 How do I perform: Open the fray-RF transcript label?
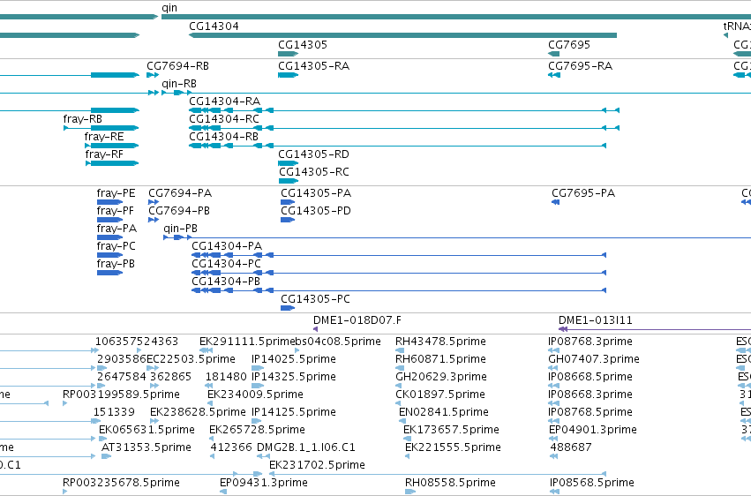click(104, 154)
